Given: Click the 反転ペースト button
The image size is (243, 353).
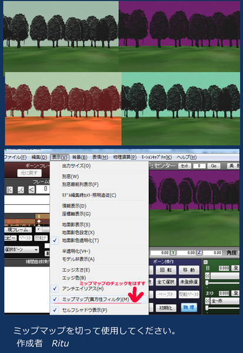Looking at the screenshot, I should 189,294.
